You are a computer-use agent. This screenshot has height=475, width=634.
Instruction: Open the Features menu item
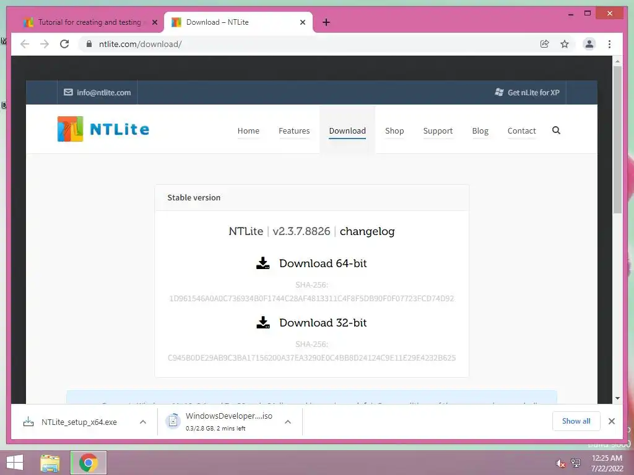click(x=294, y=131)
